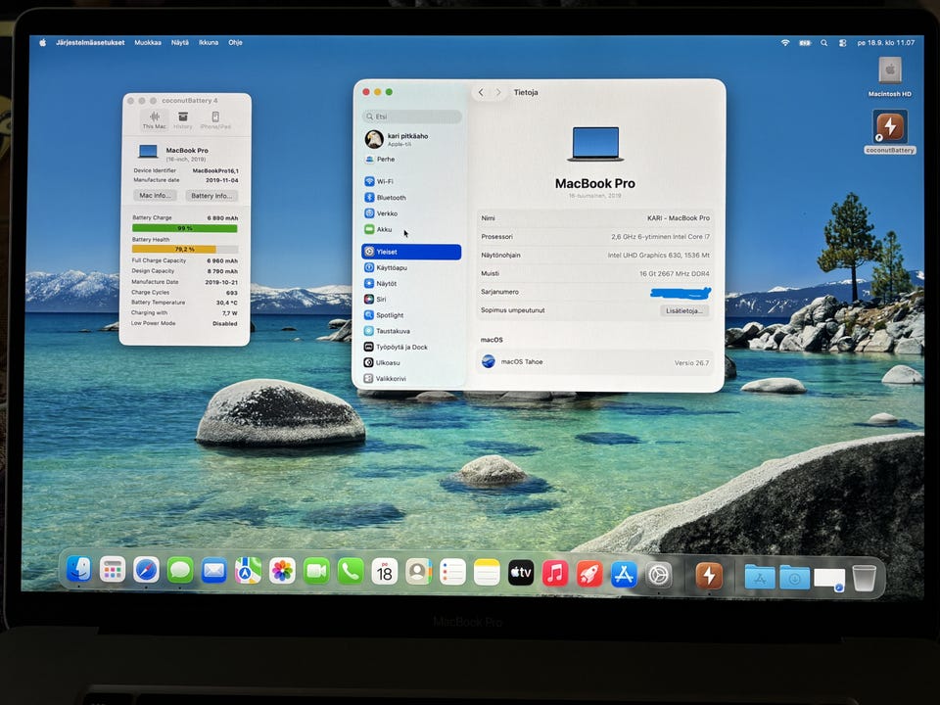Screen dimensions: 940x705
Task: Go forward in Settings navigation
Action: pyautogui.click(x=497, y=92)
